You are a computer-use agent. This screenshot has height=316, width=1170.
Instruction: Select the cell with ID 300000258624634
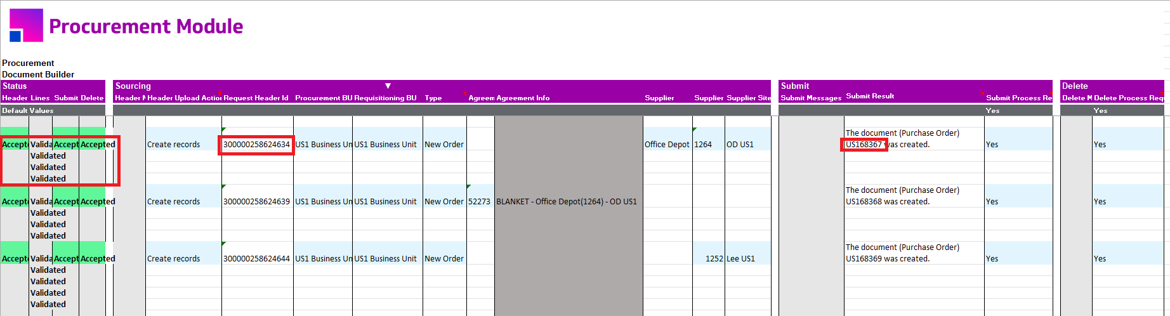pyautogui.click(x=256, y=145)
